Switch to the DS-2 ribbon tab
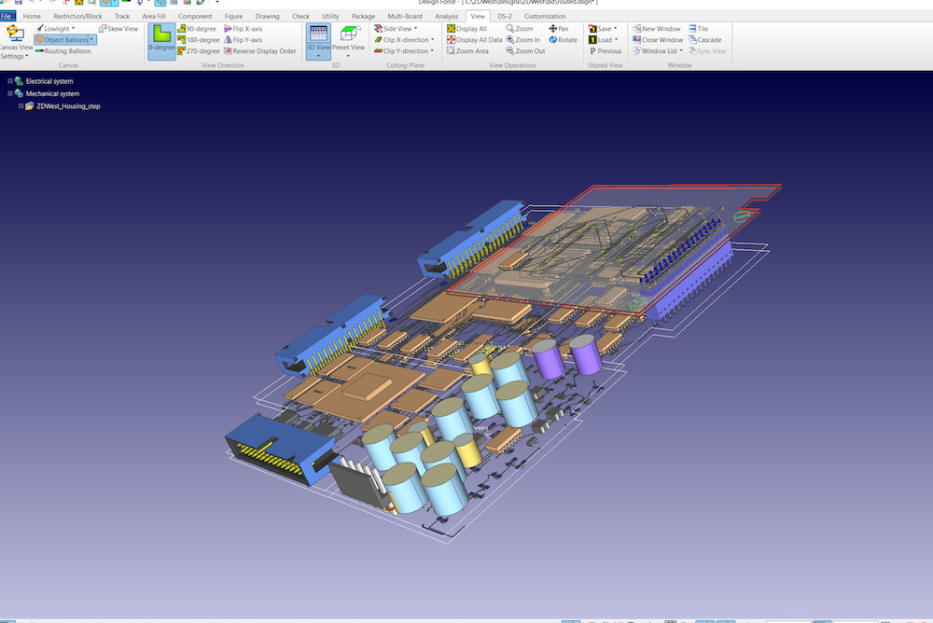 (x=503, y=16)
